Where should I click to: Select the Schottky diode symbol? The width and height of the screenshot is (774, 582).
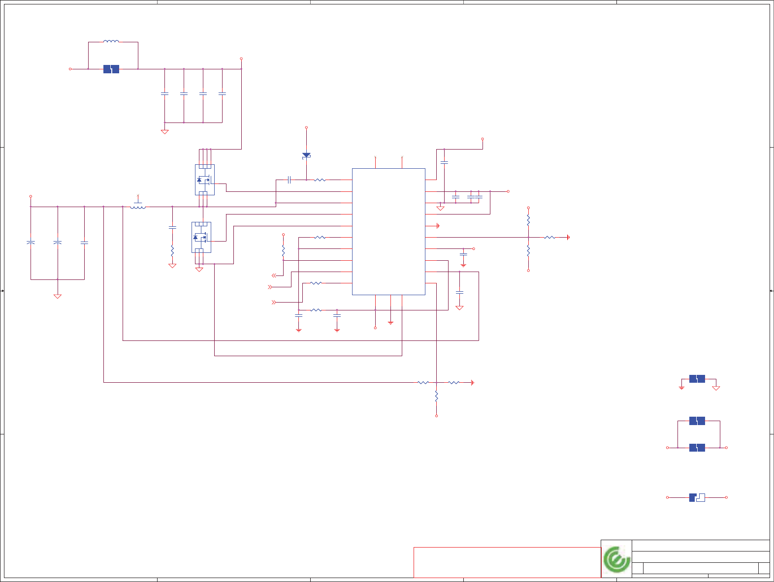coord(306,155)
